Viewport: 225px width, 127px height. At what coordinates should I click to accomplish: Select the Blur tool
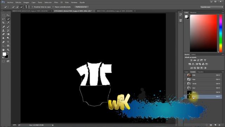(x=4, y=38)
